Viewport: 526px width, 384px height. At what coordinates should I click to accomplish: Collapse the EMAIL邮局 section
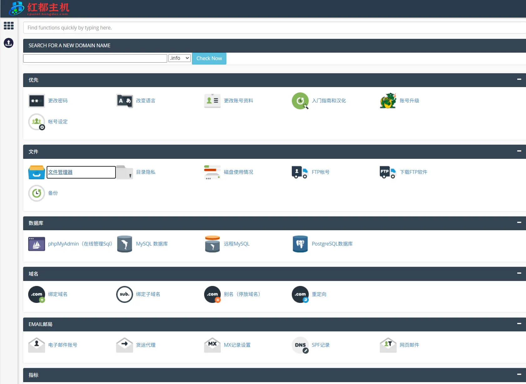coord(519,324)
